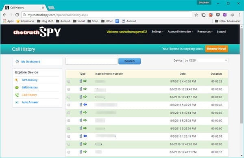Click outgoing arrow of 8/6/2016 12:41:11 PM call

(85, 152)
